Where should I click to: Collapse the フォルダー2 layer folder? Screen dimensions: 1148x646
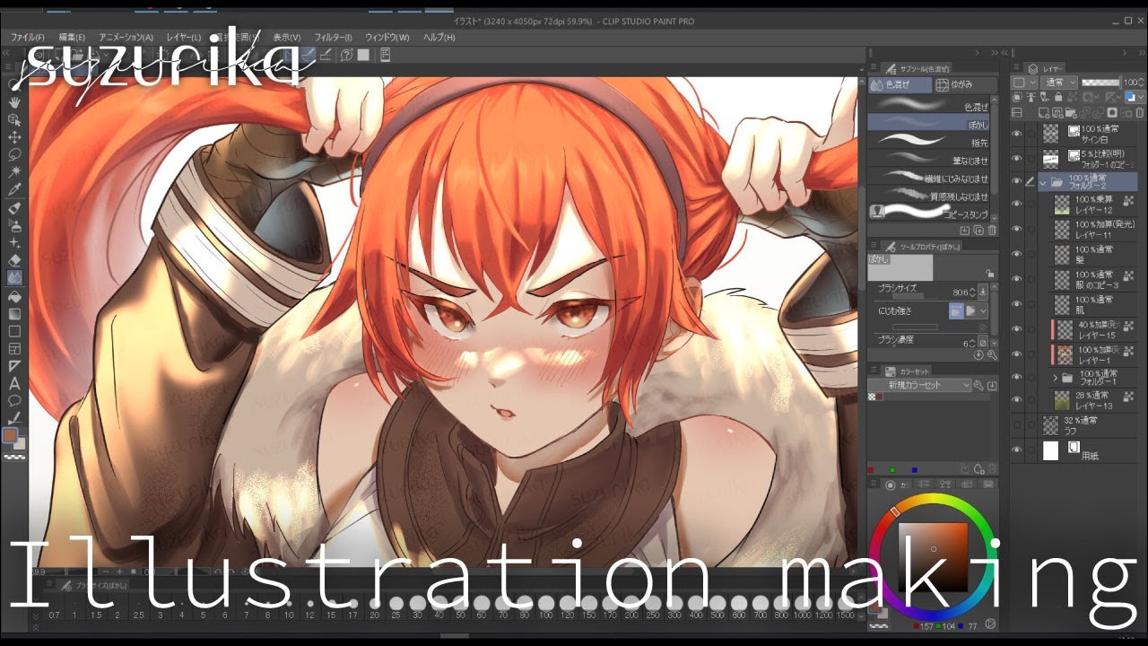1044,181
